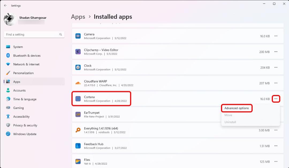
Task: Go to Privacy & security label
Action: coord(25,125)
